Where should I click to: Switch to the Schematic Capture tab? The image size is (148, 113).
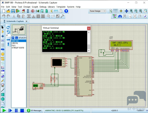point(15,21)
